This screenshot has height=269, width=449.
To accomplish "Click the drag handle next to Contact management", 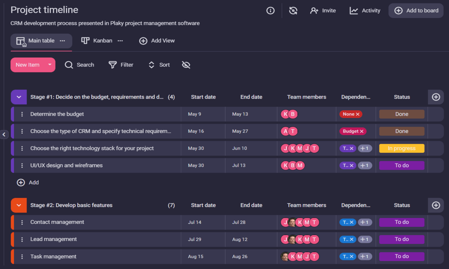I will pos(21,222).
